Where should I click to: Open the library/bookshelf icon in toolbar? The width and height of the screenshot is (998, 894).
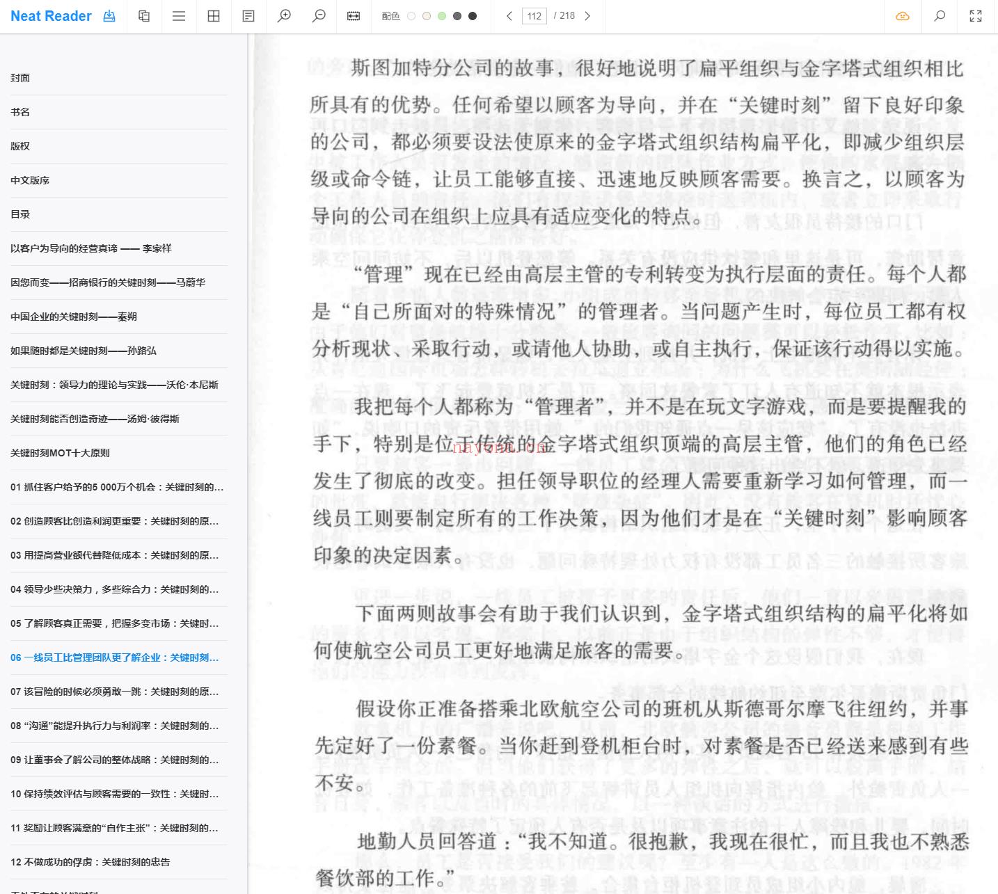pyautogui.click(x=144, y=16)
